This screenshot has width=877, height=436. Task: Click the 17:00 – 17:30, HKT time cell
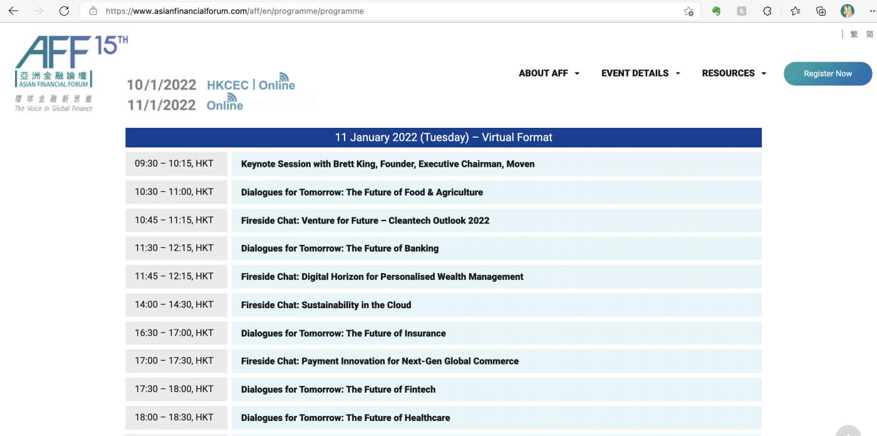(176, 361)
